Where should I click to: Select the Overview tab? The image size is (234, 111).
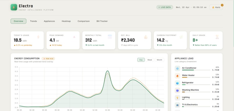(18, 21)
